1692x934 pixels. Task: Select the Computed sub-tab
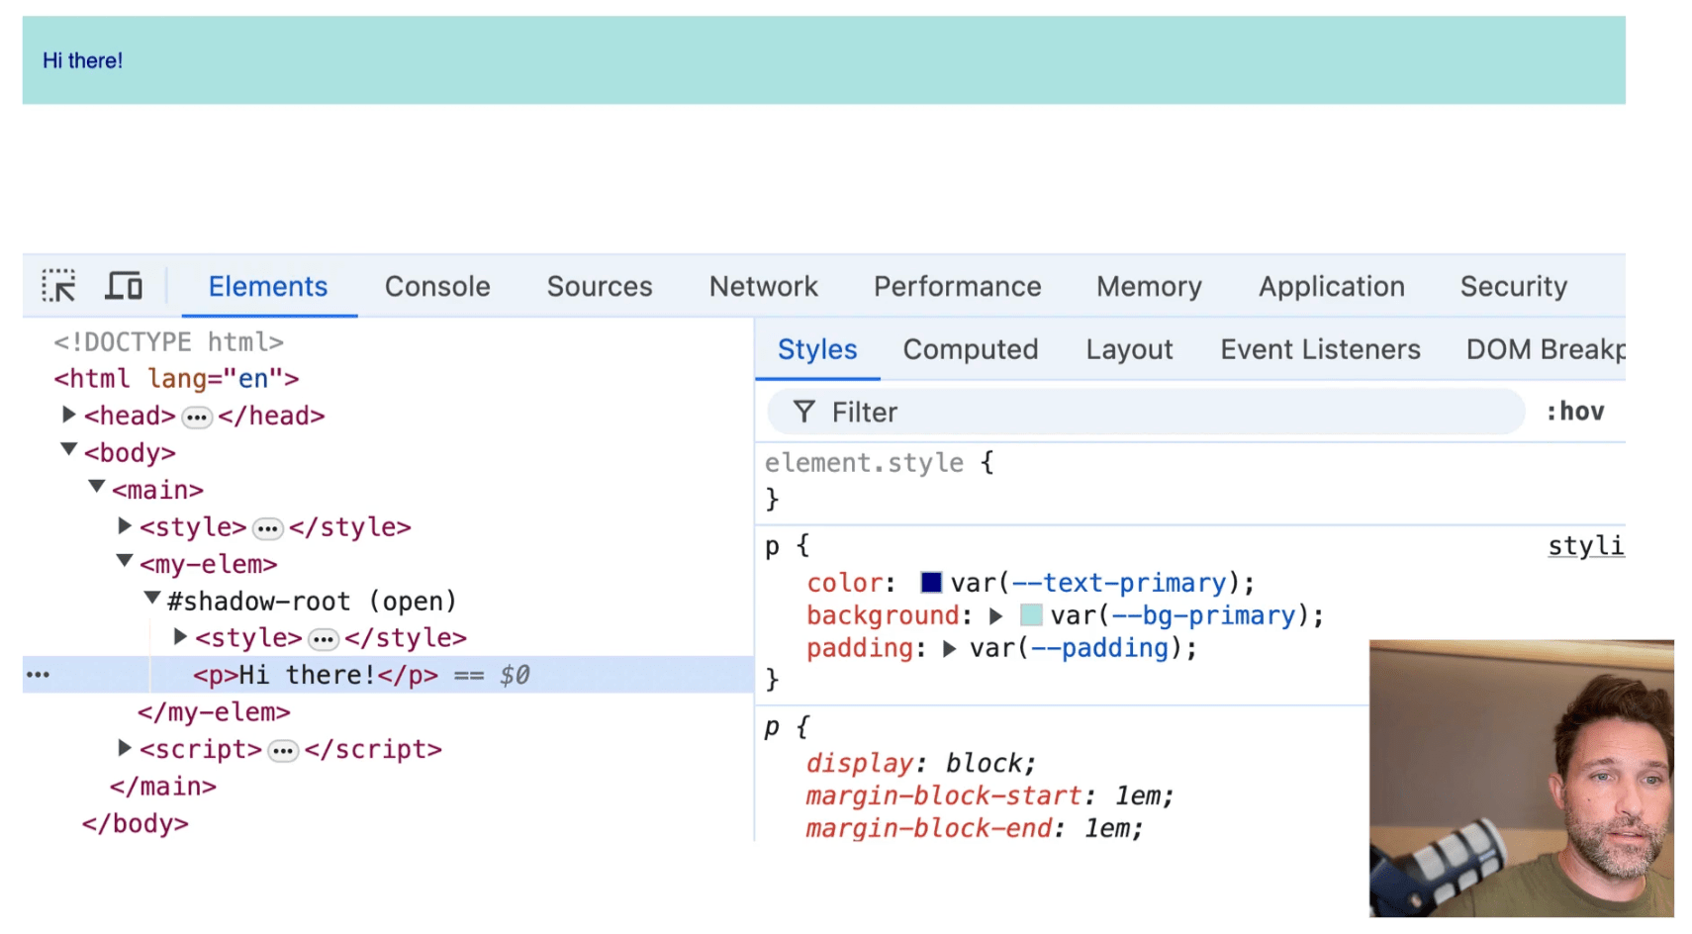971,349
